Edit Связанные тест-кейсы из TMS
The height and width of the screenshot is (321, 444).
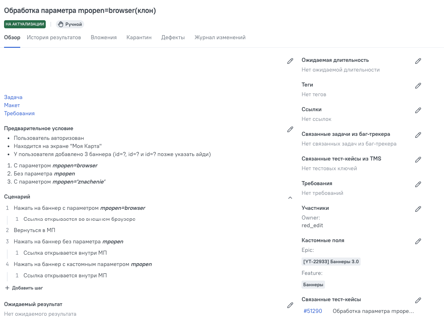coord(418,160)
